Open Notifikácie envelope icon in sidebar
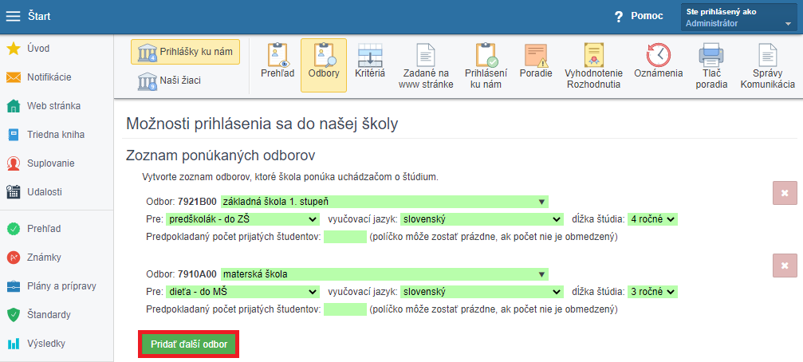The width and height of the screenshot is (803, 362). coord(13,77)
